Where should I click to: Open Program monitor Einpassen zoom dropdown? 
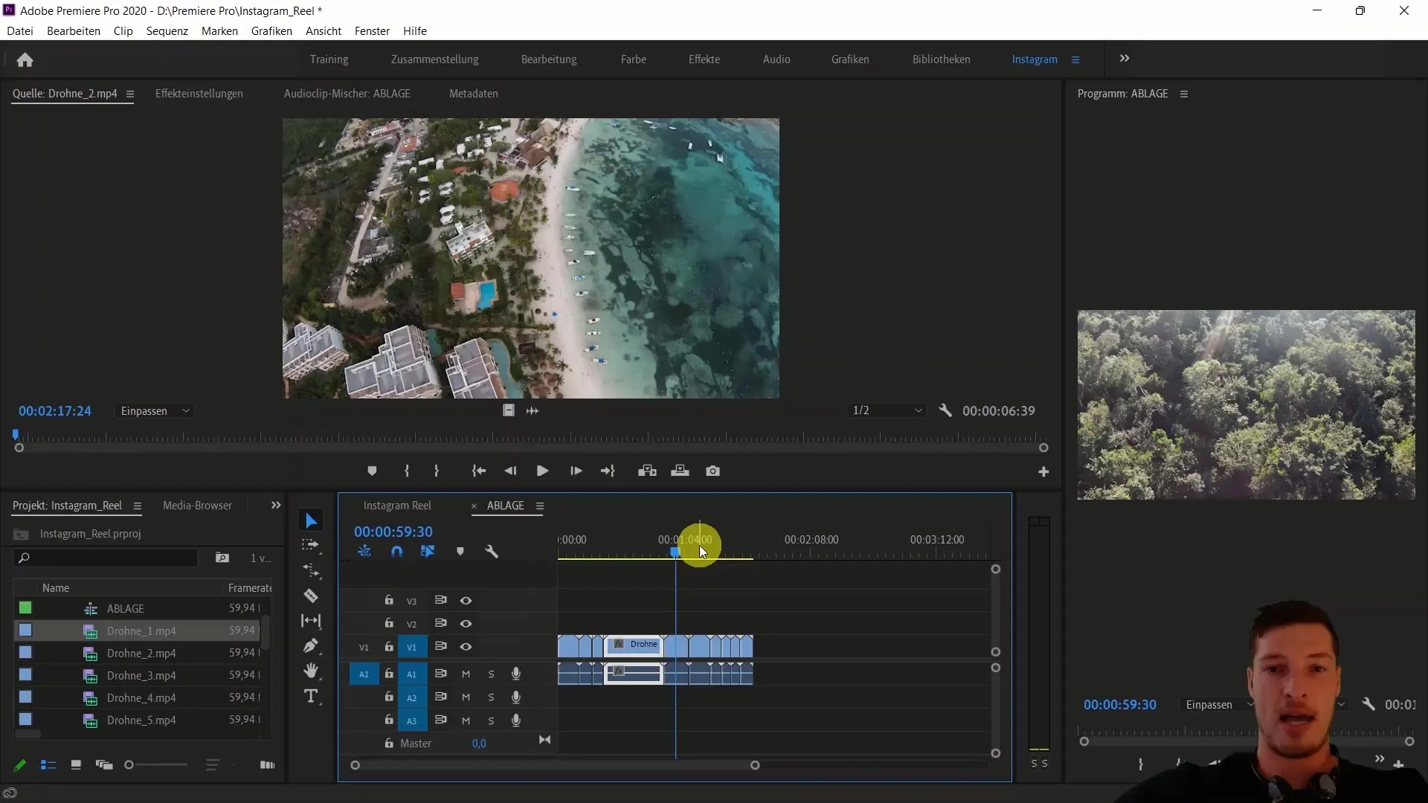tap(1218, 705)
